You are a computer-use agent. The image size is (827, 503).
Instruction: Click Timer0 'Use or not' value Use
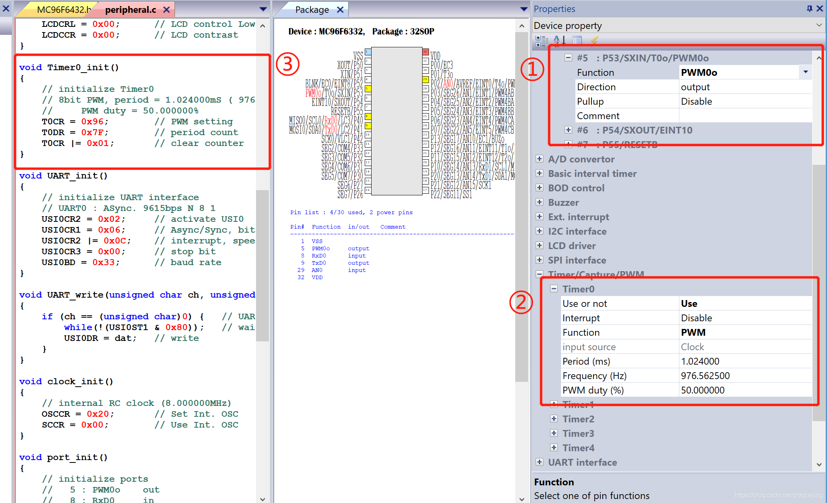745,303
